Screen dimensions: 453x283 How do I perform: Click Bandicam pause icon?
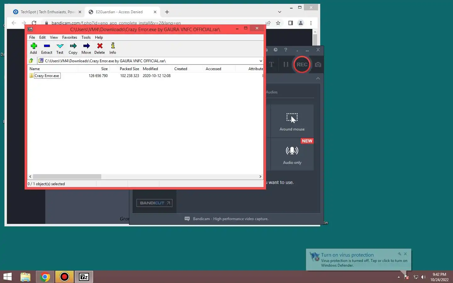click(286, 64)
